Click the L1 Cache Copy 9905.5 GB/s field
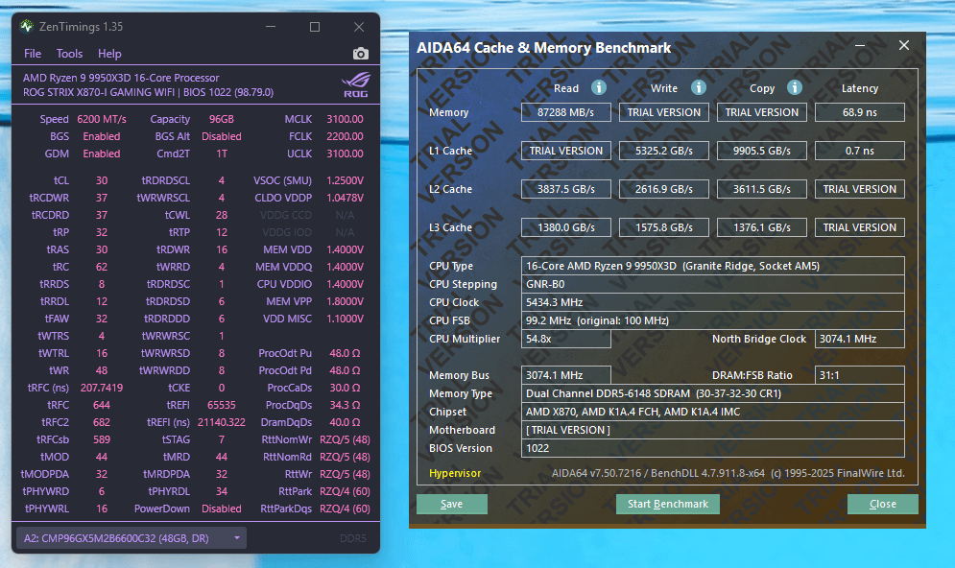Image resolution: width=955 pixels, height=568 pixels. click(761, 151)
